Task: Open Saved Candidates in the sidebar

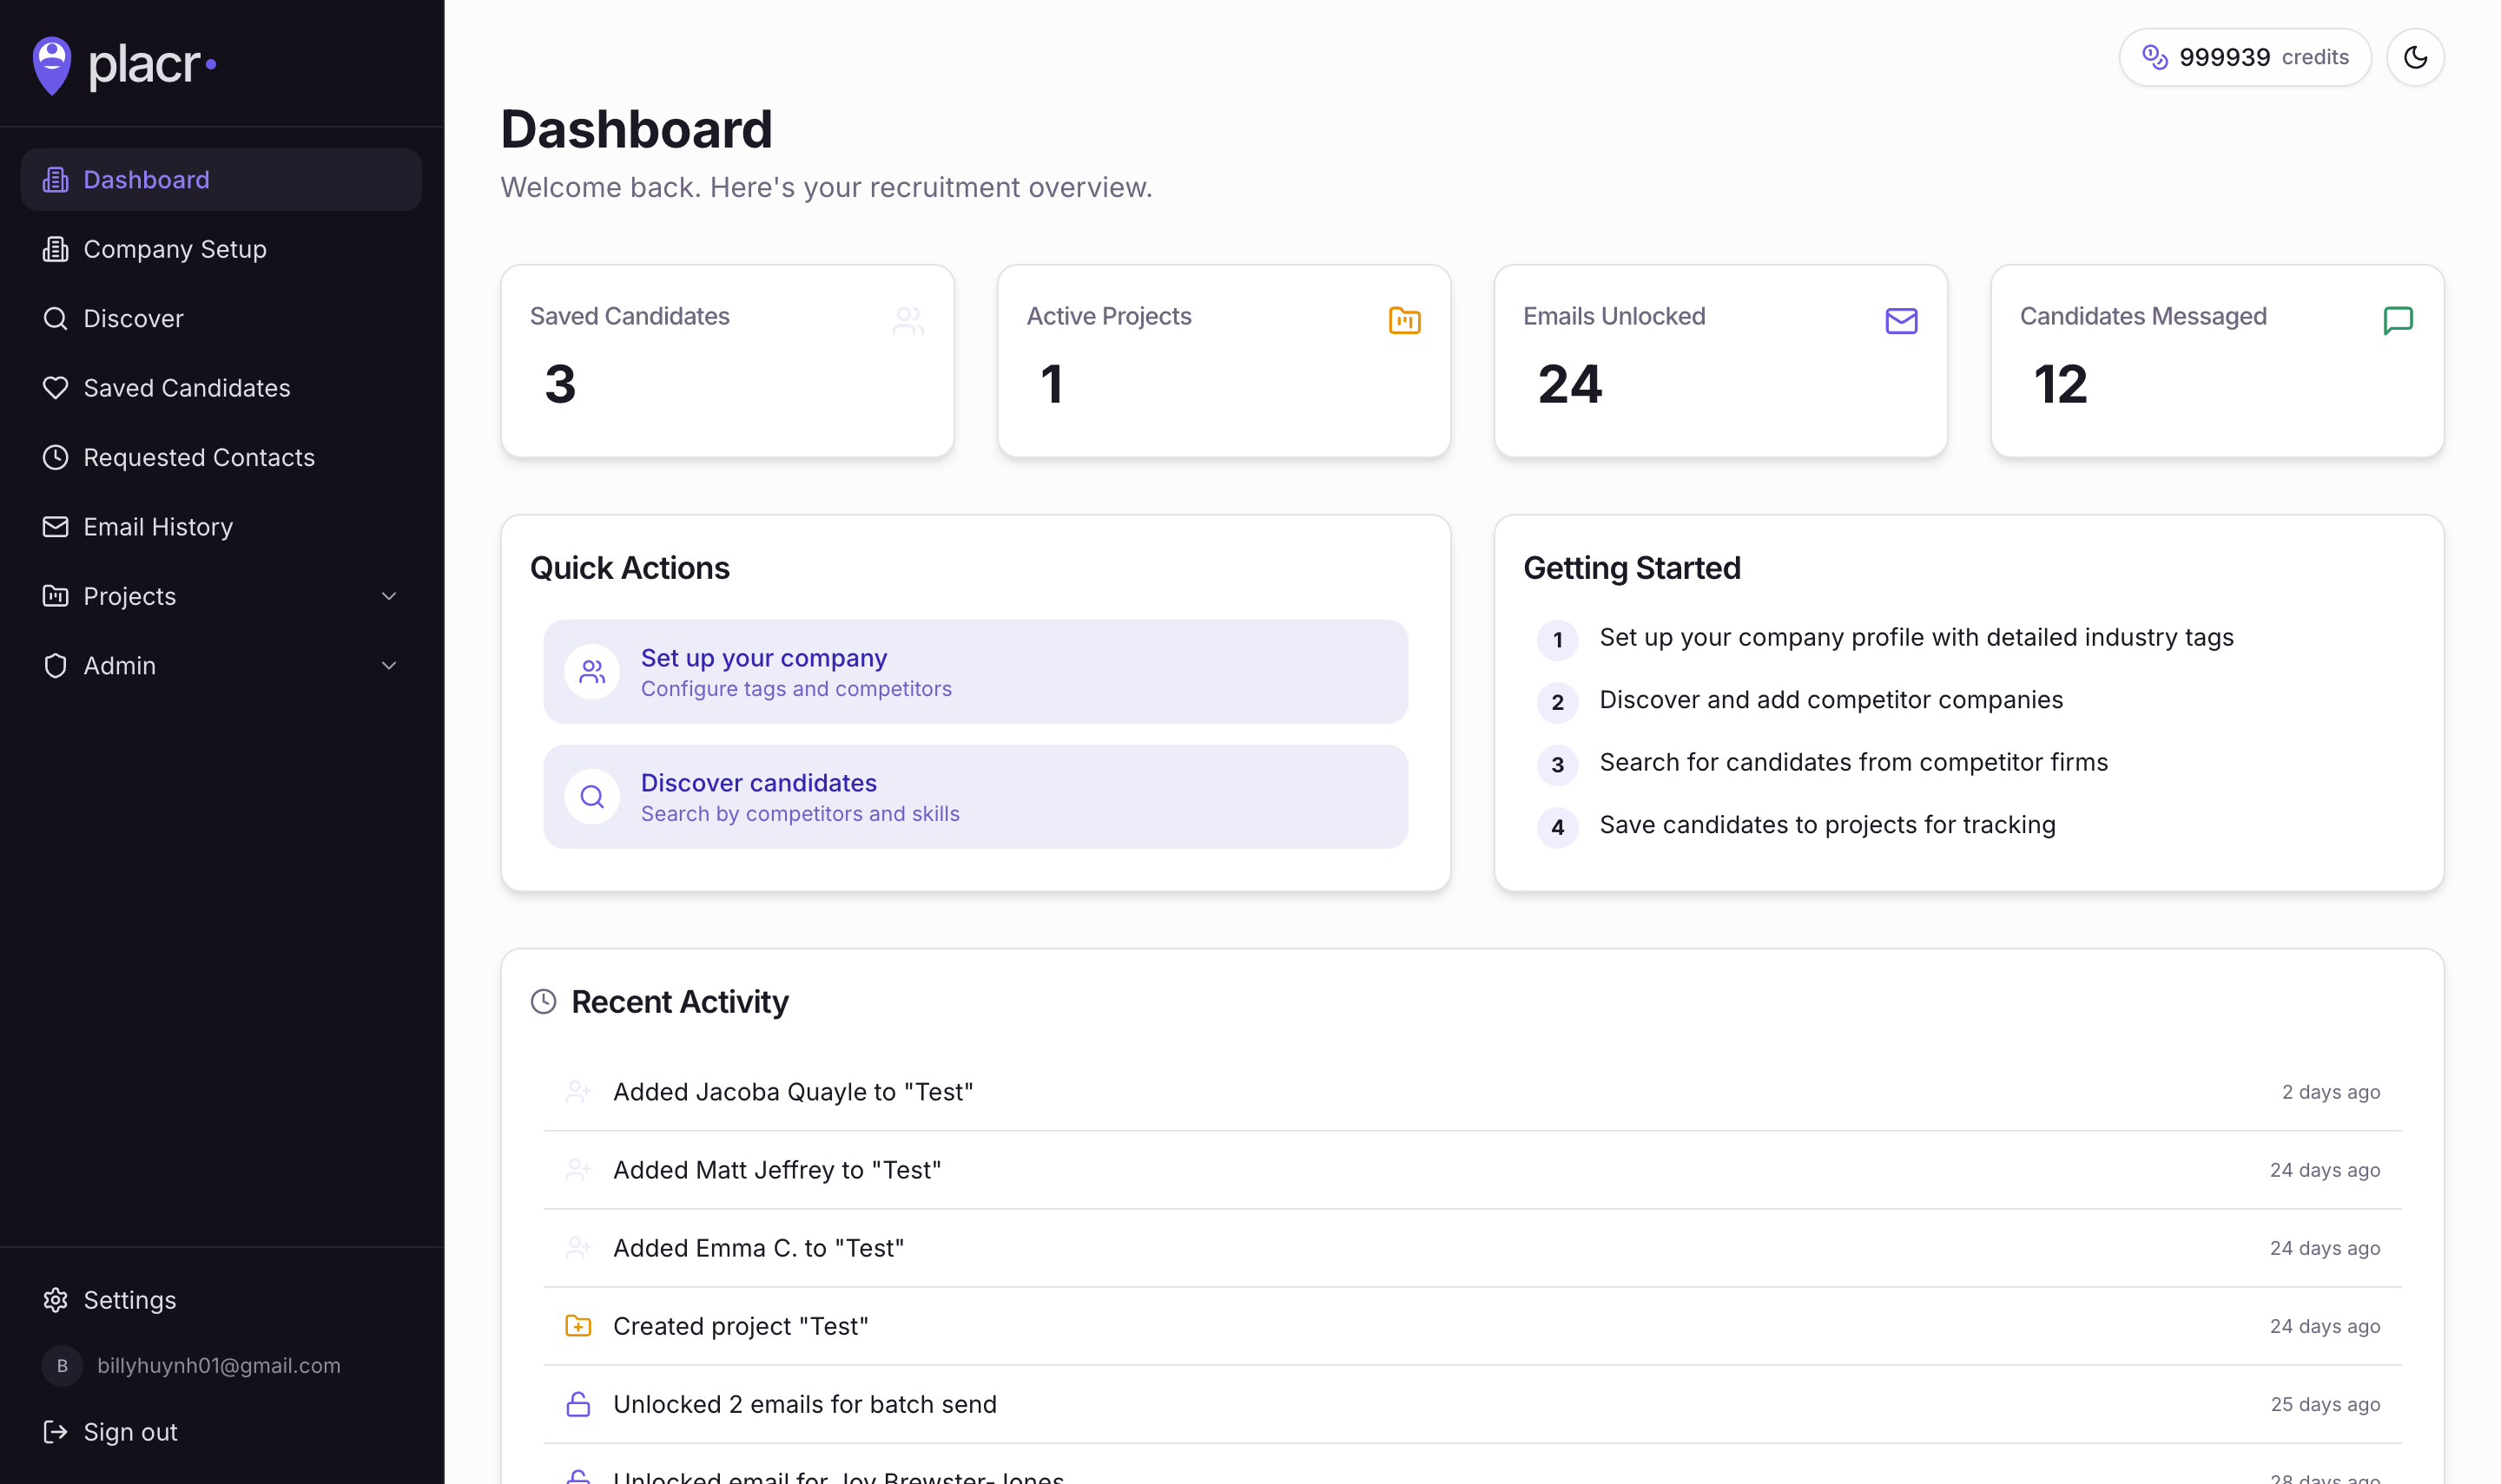Action: tap(221, 388)
